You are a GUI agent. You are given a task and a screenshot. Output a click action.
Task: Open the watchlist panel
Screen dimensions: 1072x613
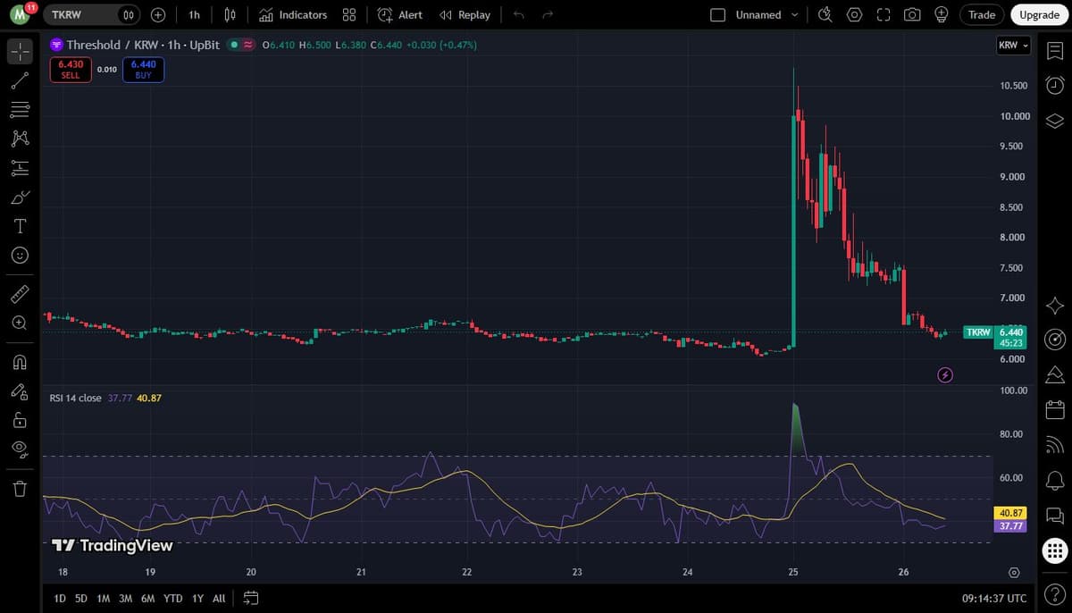(x=1054, y=50)
